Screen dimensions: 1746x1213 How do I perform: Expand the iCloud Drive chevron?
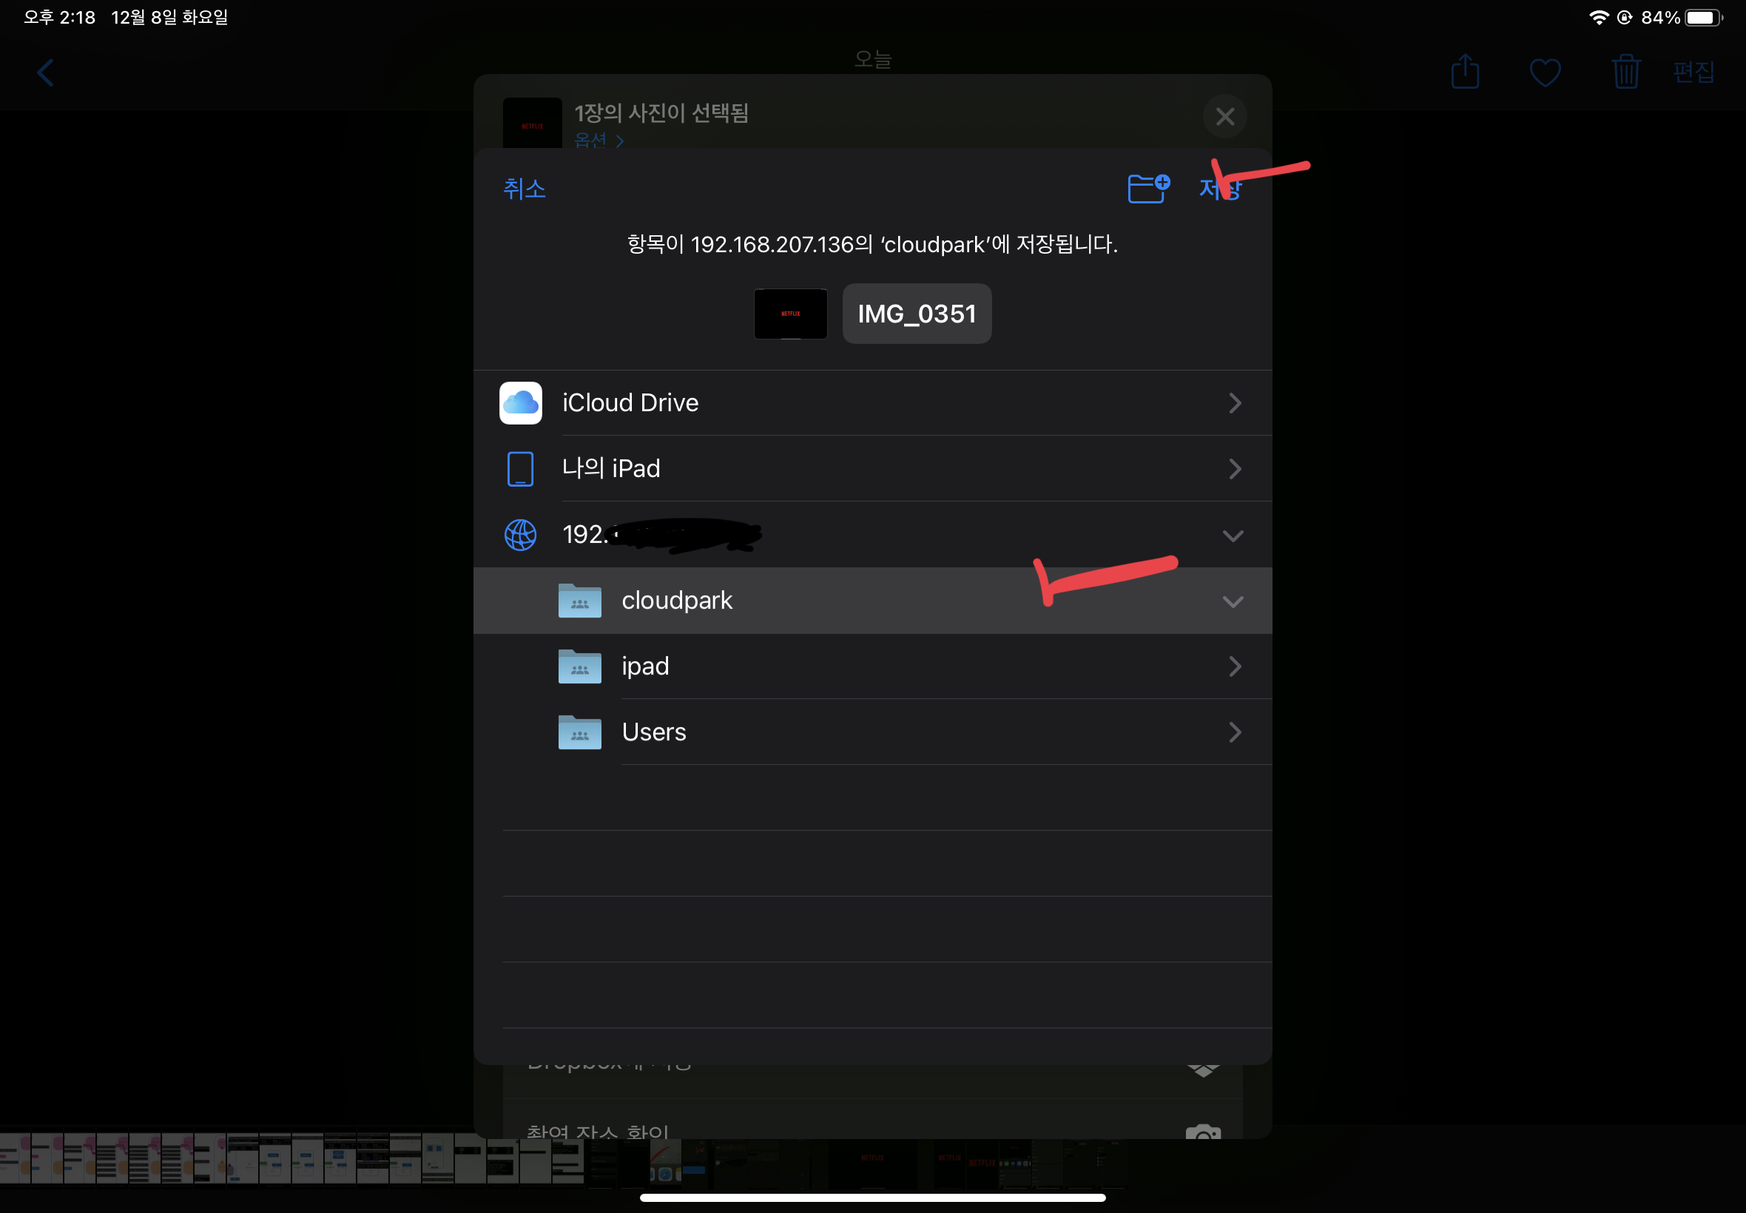point(1234,403)
